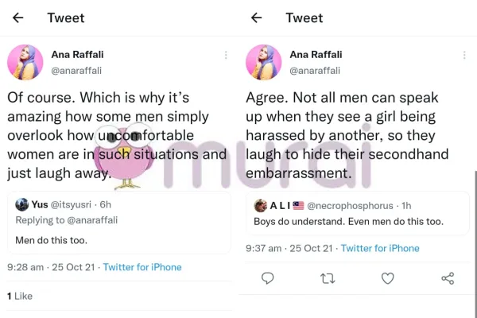Retweet the tweet about secondhand embarrassment
The image size is (477, 318).
click(x=328, y=278)
